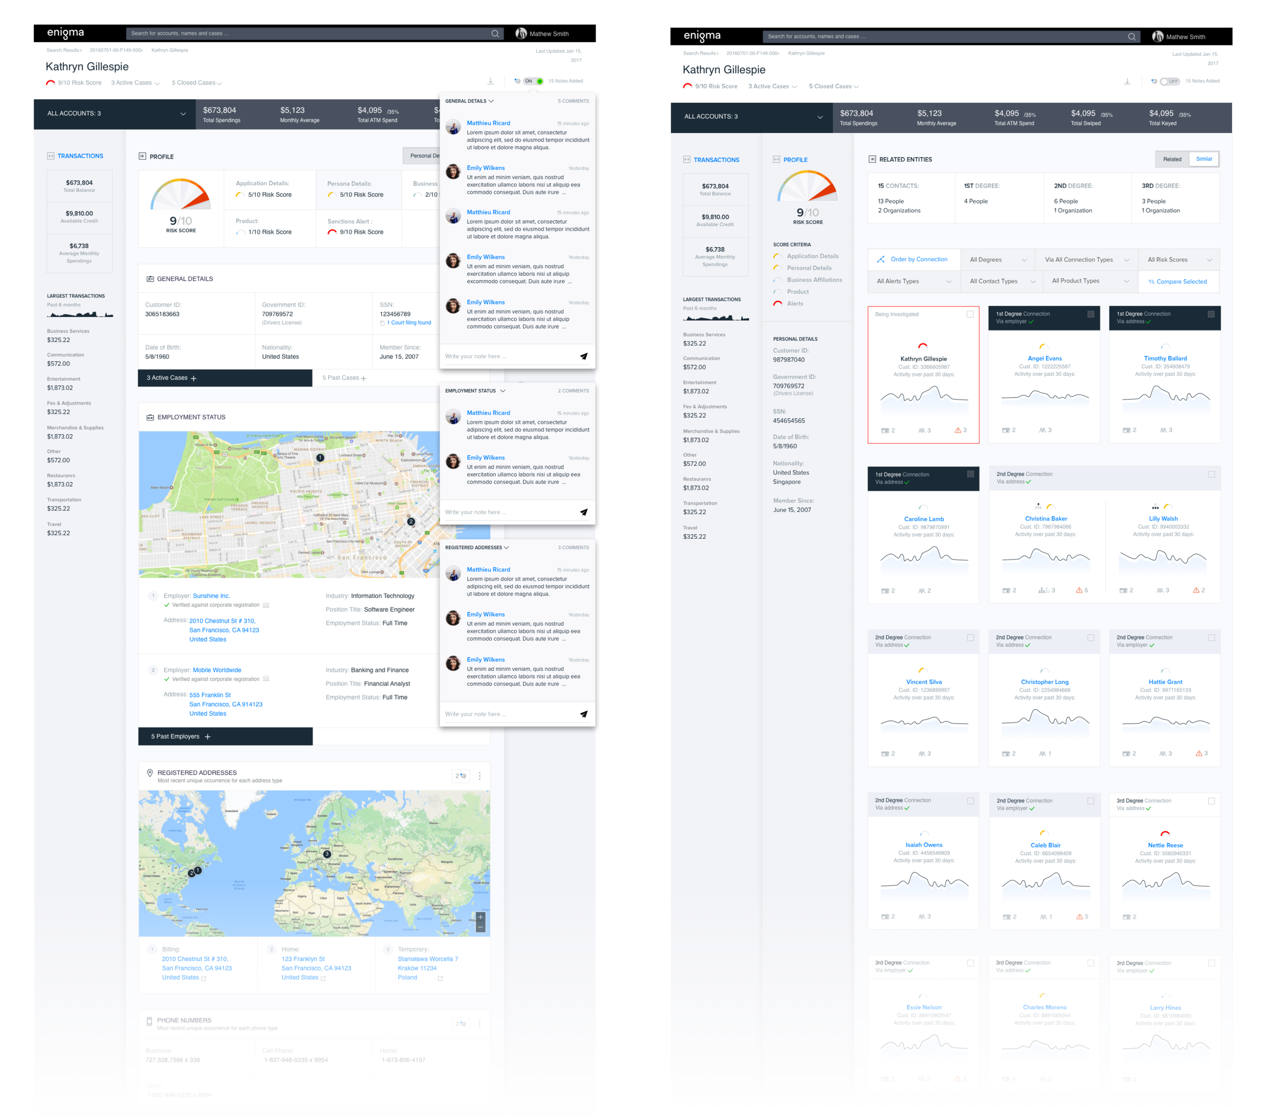
Task: Check the Angel Evans card checkbox
Action: click(x=1090, y=314)
